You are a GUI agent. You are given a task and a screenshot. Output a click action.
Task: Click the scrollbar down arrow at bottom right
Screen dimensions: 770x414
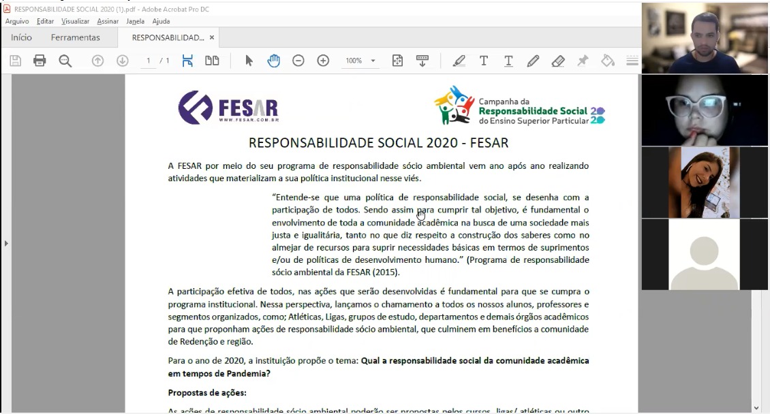click(x=756, y=408)
